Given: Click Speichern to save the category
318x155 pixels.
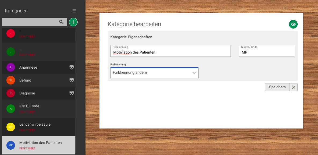Looking at the screenshot, I should [x=277, y=87].
